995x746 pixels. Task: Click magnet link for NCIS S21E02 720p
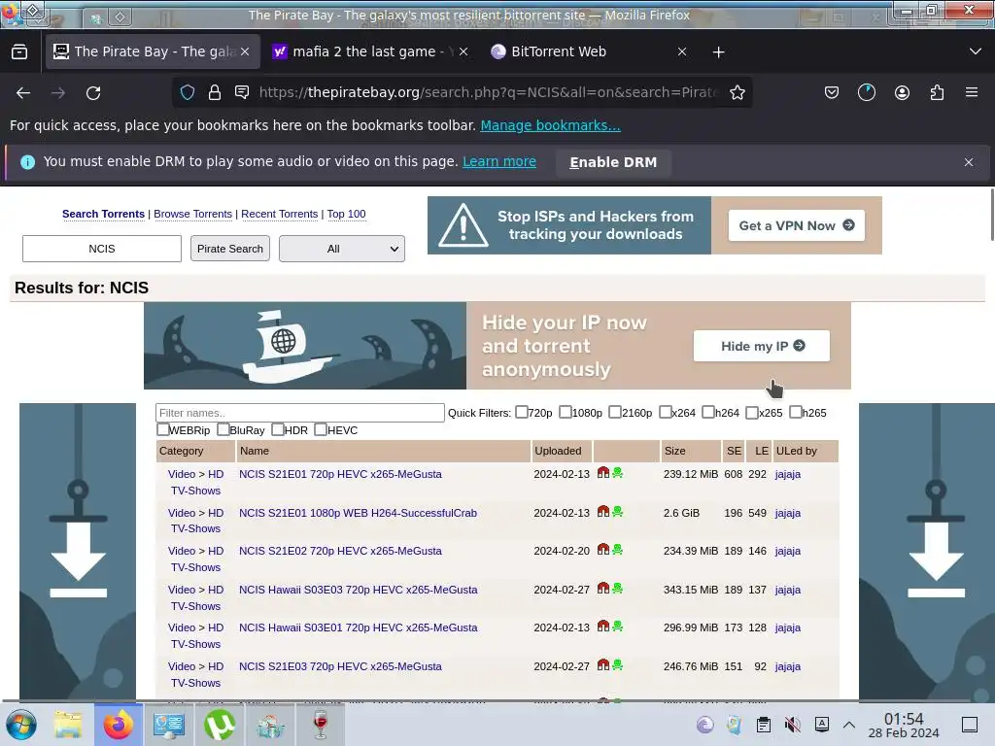click(602, 550)
